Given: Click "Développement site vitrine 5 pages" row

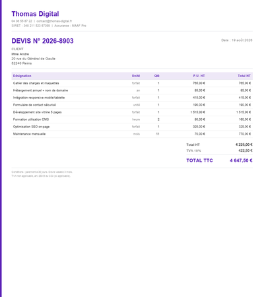Looking at the screenshot, I should pos(132,112).
